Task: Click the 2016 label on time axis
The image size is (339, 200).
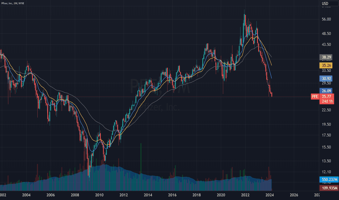Action: coord(172,195)
